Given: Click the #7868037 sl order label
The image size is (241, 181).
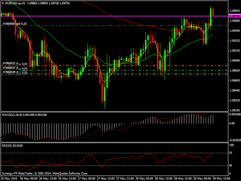Looking at the screenshot, I should [10, 68].
